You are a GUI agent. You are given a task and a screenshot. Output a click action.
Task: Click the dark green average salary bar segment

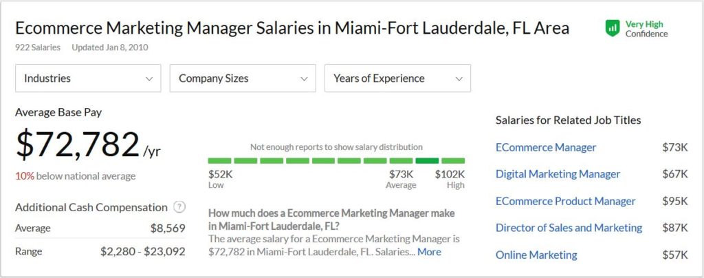427,160
